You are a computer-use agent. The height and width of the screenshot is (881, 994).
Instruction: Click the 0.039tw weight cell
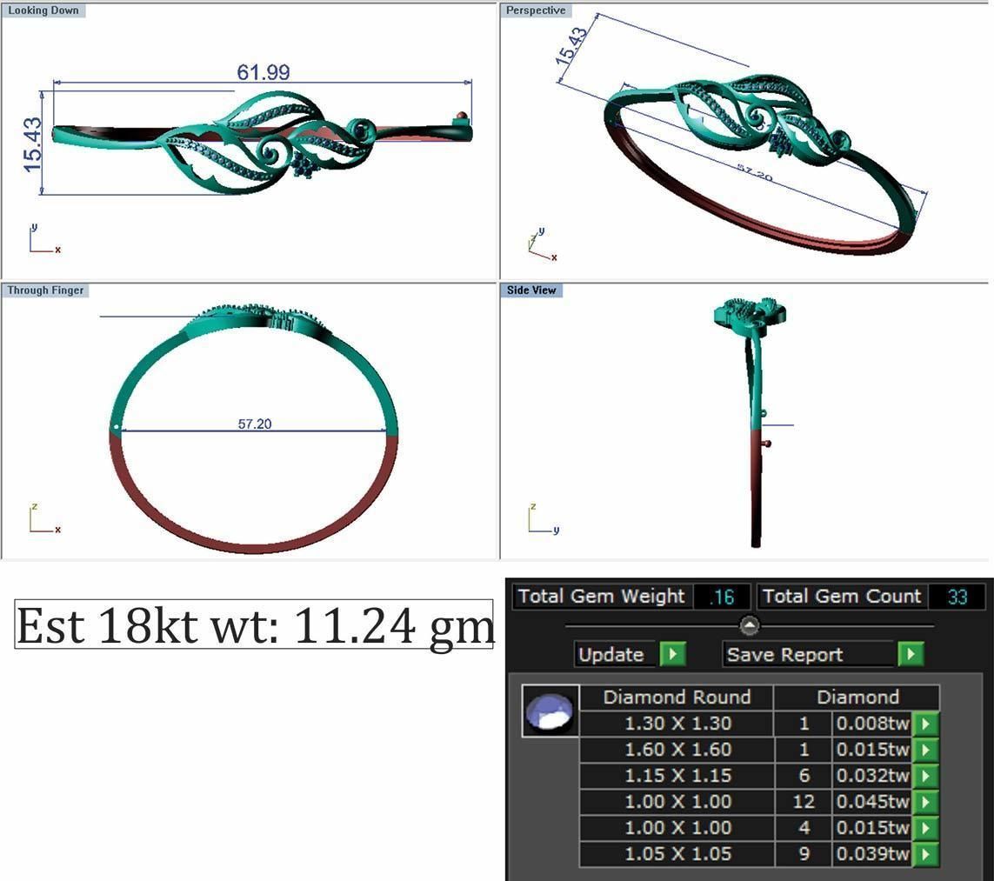point(872,854)
